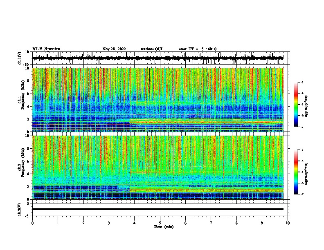Click the "ch.3(V)" axis label
The width and height of the screenshot is (324, 250).
pos(20,210)
